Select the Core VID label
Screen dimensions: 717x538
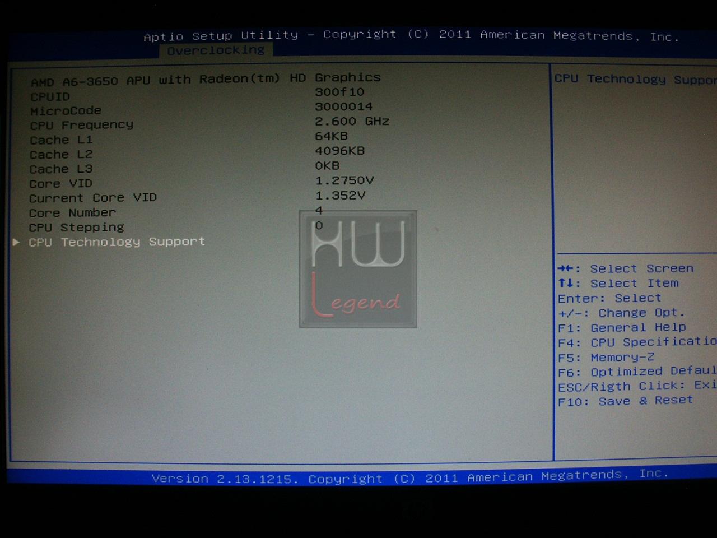pyautogui.click(x=60, y=184)
